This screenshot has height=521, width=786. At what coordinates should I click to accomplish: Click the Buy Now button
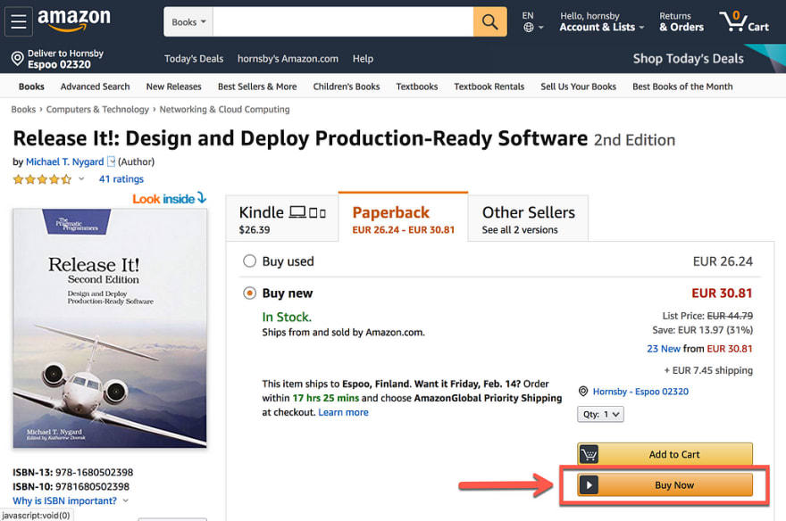pyautogui.click(x=665, y=485)
